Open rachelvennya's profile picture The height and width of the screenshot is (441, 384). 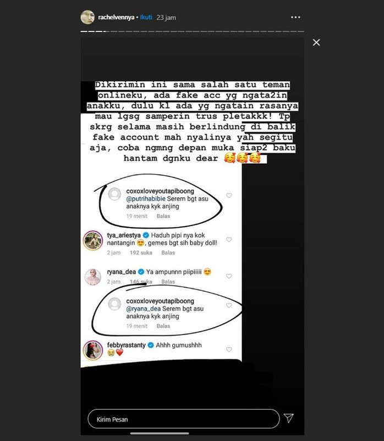click(87, 17)
